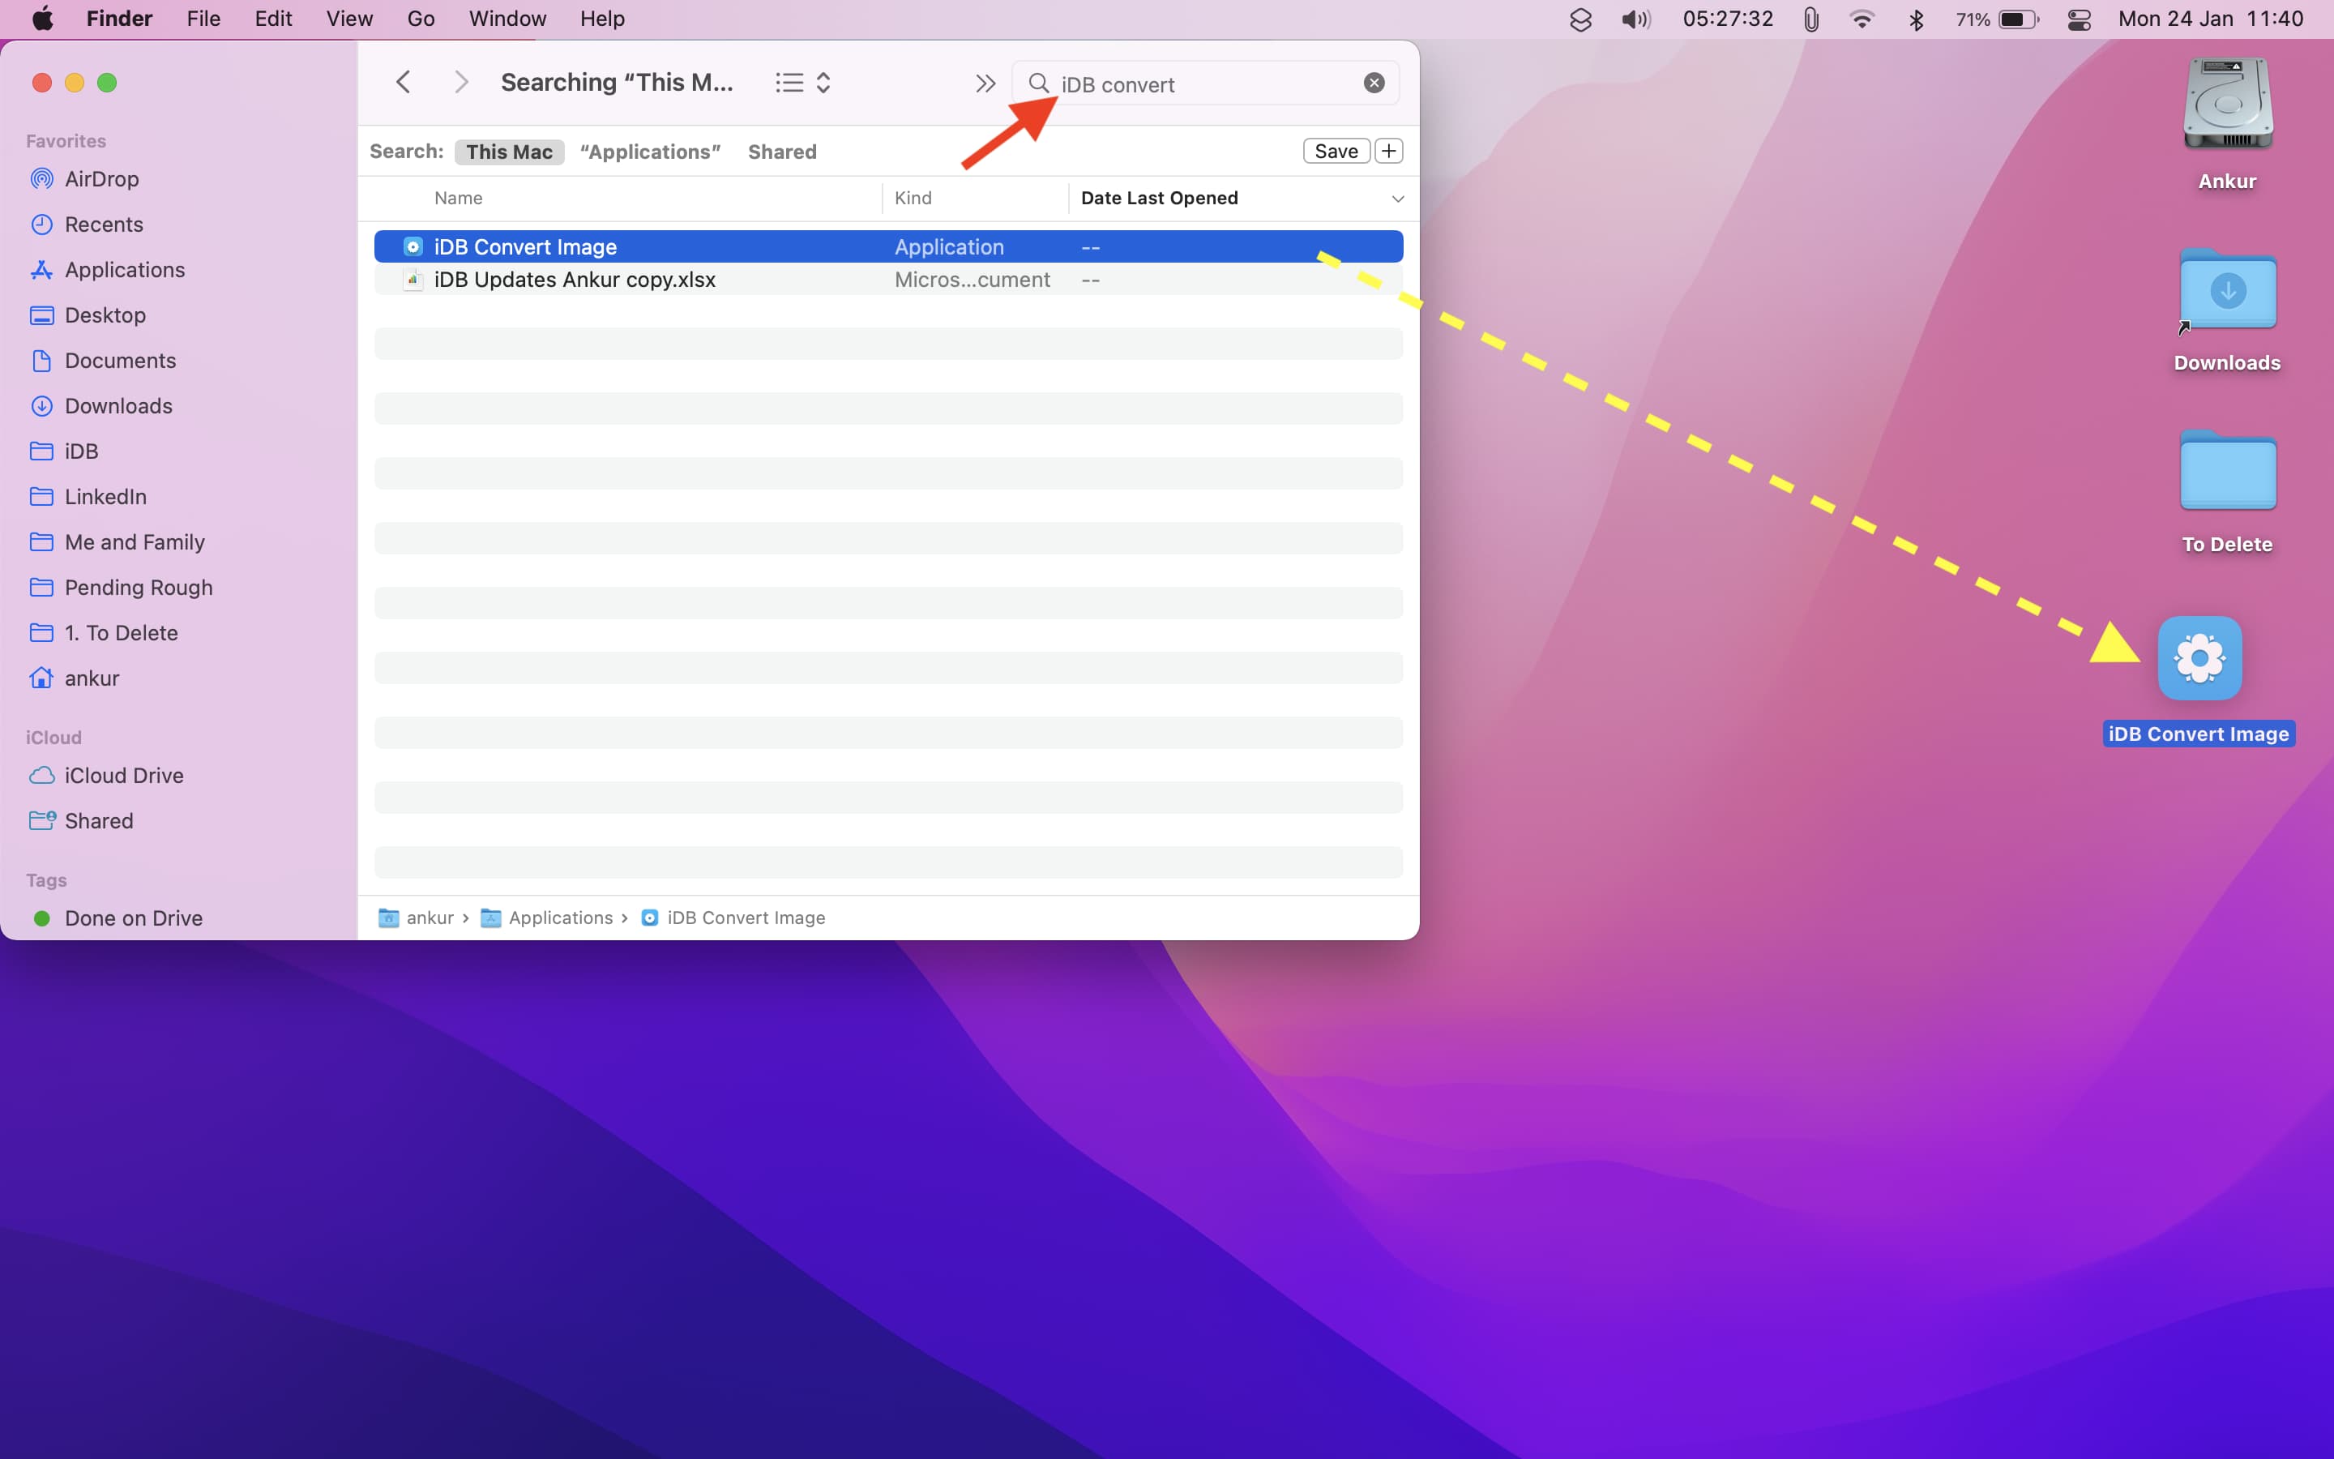Viewport: 2334px width, 1459px height.
Task: Select the Done on Drive tag icon in sidebar
Action: pyautogui.click(x=42, y=918)
